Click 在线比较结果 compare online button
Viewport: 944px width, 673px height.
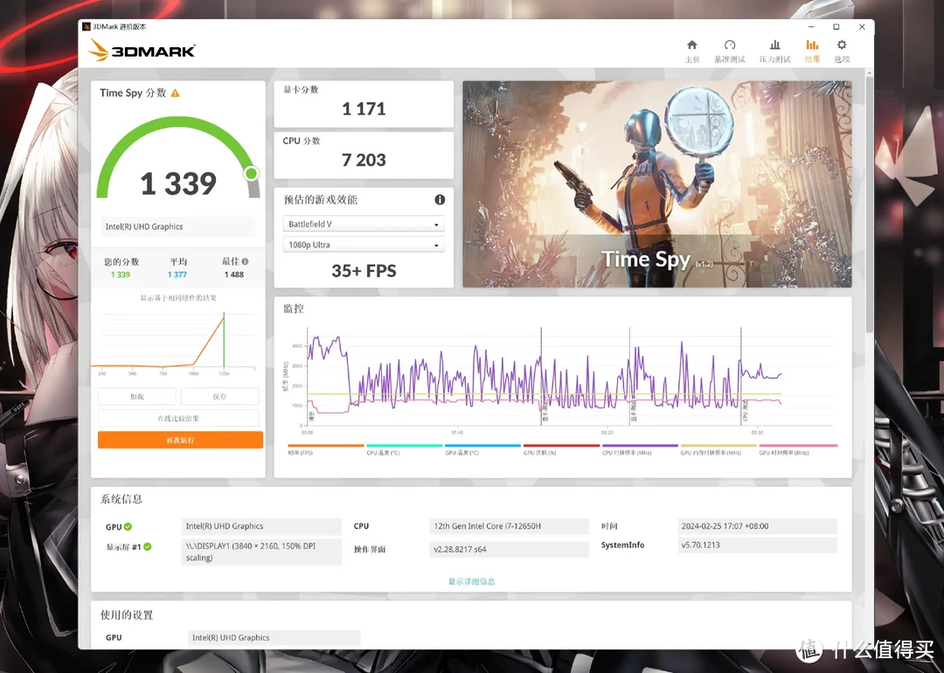click(x=178, y=419)
